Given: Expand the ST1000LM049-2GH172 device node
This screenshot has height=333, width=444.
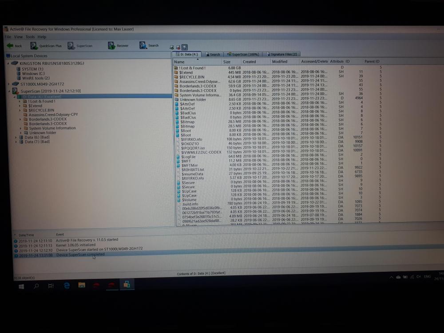Looking at the screenshot, I should click(9, 84).
